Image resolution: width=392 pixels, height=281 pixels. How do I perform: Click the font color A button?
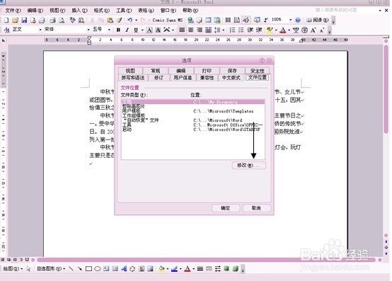283,30
